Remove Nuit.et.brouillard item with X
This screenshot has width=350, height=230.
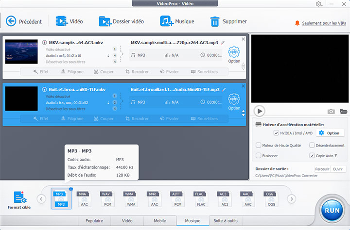(244, 86)
